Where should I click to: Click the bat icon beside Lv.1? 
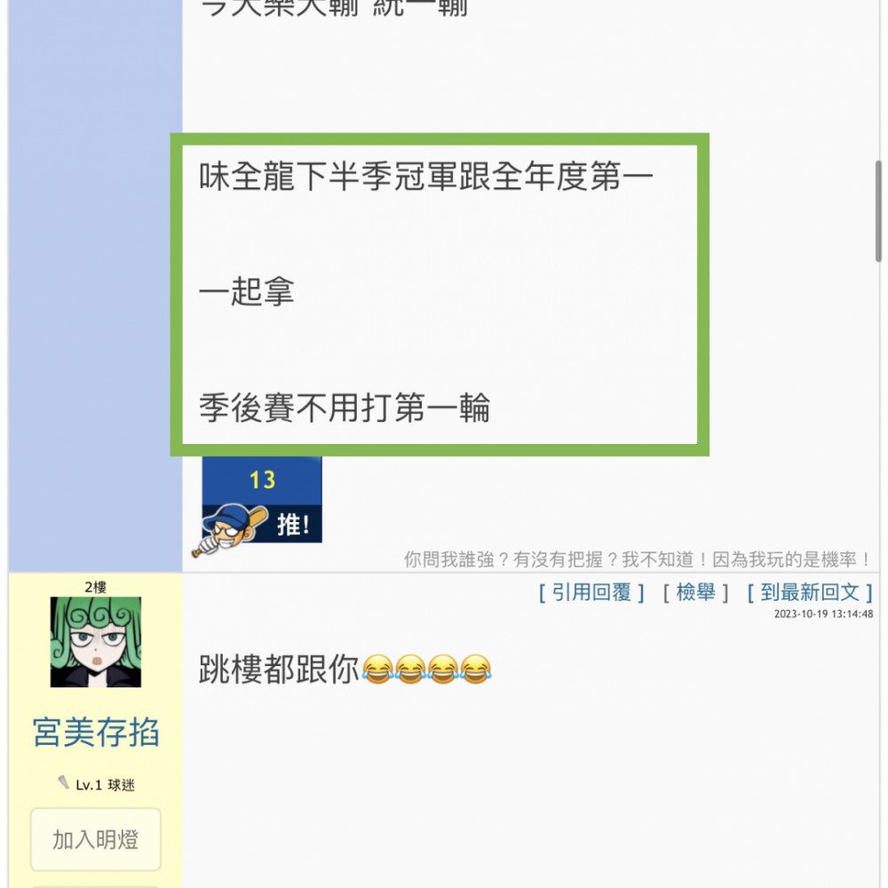[x=63, y=782]
